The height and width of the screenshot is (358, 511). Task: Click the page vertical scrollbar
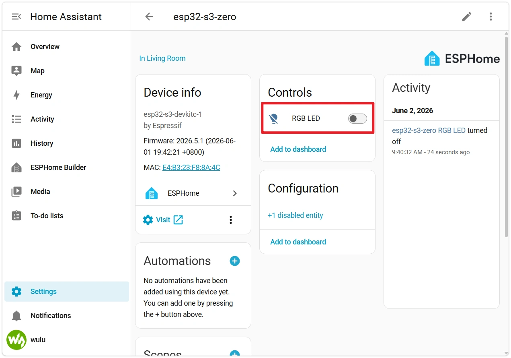(506, 137)
